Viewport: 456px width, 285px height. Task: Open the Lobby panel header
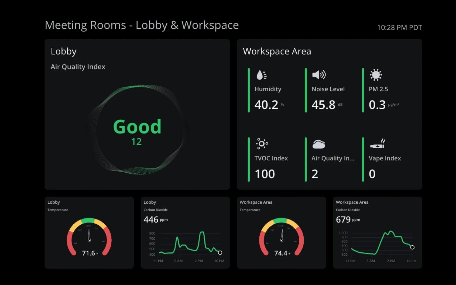(64, 51)
